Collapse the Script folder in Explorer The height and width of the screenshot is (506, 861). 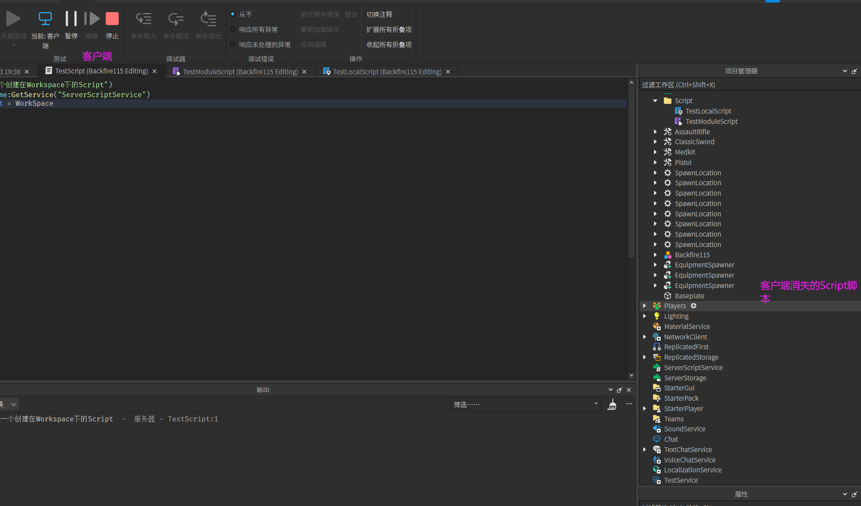pos(655,101)
